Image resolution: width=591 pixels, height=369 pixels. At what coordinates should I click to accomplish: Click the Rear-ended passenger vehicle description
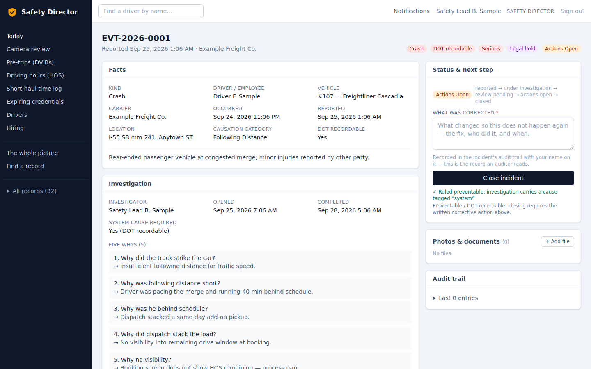click(x=239, y=157)
